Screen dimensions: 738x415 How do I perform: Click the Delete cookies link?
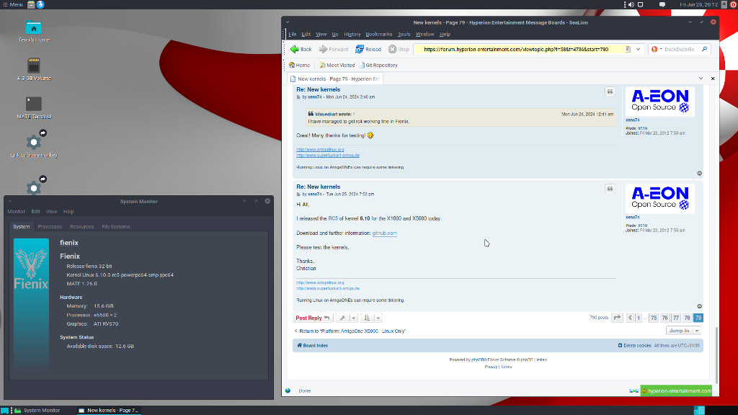[634, 345]
